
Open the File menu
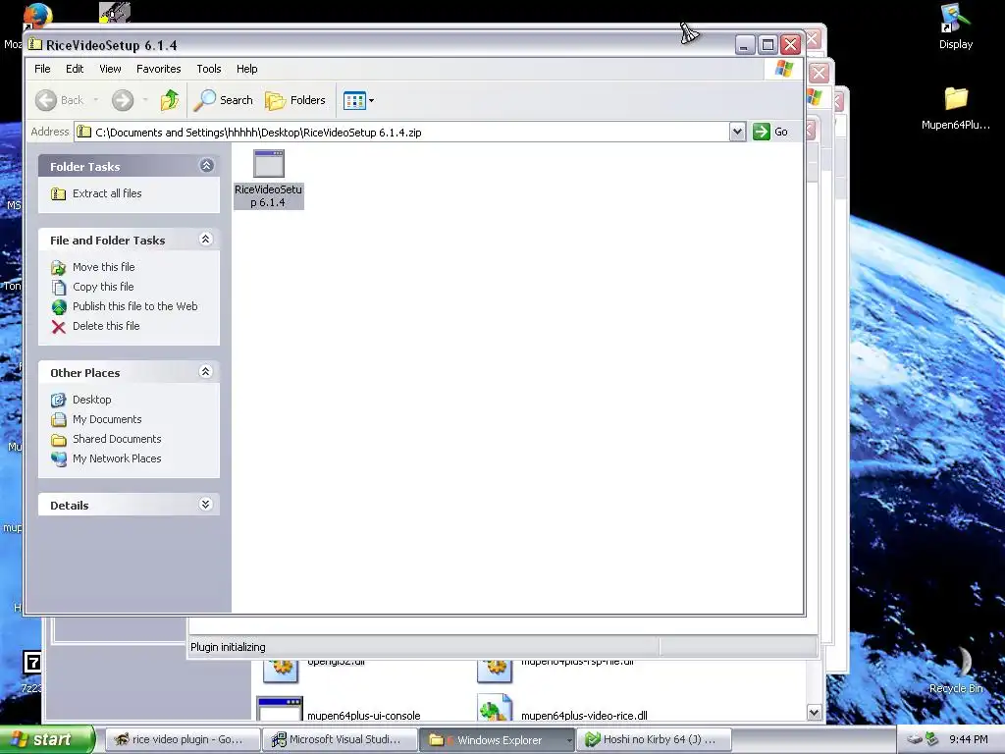click(x=42, y=69)
